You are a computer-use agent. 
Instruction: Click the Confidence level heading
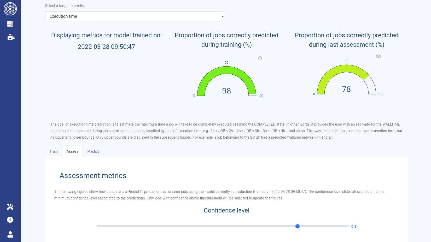(226, 210)
